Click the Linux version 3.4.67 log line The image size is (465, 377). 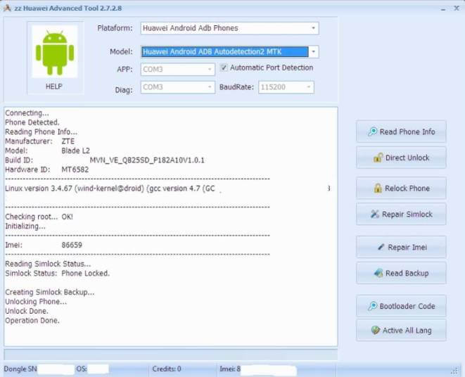[x=110, y=188]
